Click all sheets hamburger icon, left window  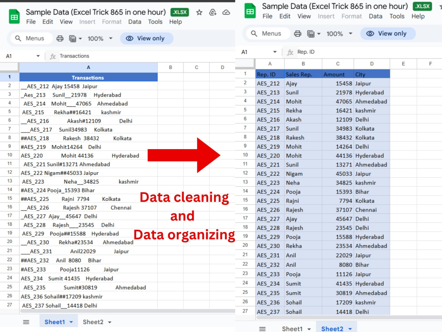[26, 322]
